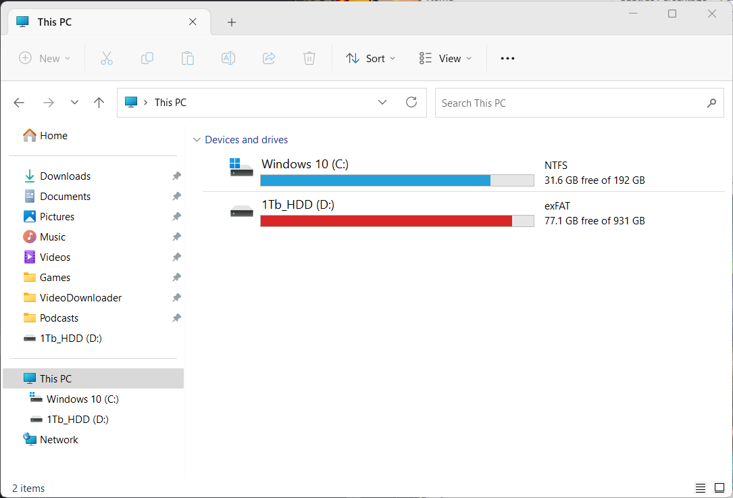Add a new tab with plus
Image resolution: width=733 pixels, height=498 pixels.
click(232, 22)
